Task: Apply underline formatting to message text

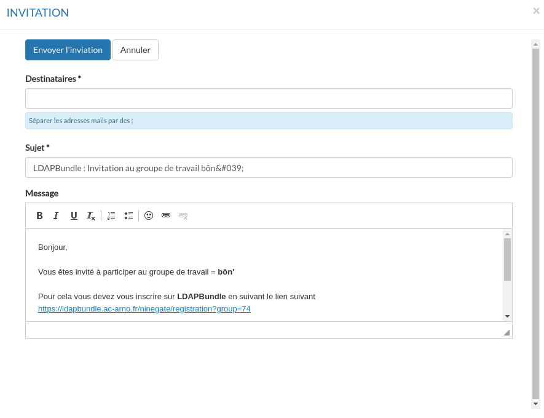Action: click(74, 215)
